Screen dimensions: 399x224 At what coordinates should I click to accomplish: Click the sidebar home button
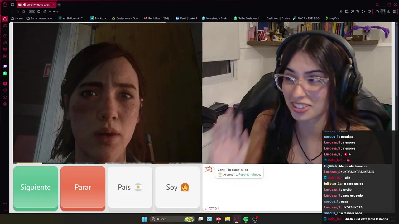click(x=5, y=19)
